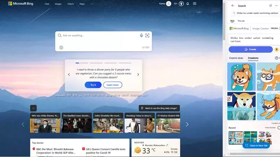Click the Ask me anything search field
The width and height of the screenshot is (280, 157).
(x=100, y=36)
